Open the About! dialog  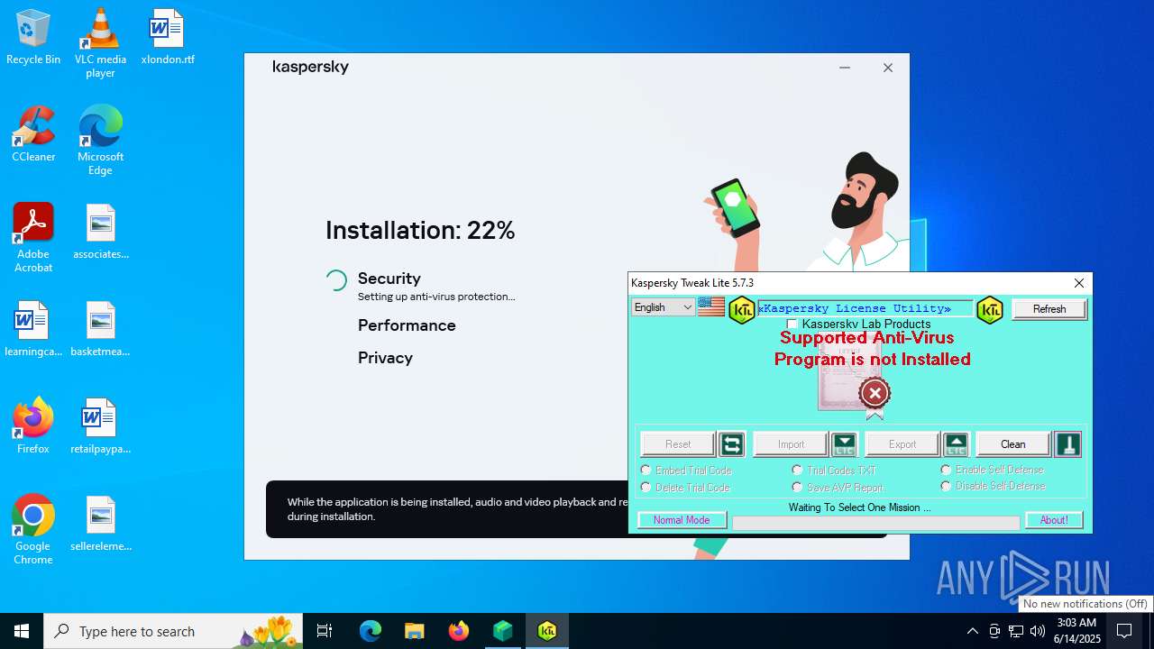tap(1054, 520)
